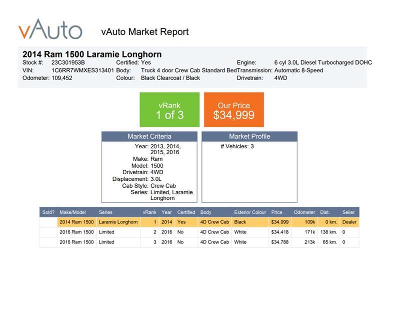Viewport: 400px width, 321px height.
Task: Click the 'Dealer' seller cell
Action: click(x=349, y=222)
